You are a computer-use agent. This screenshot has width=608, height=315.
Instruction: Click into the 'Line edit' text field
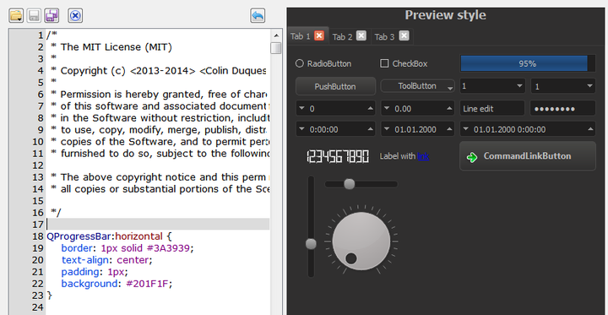[x=492, y=108]
